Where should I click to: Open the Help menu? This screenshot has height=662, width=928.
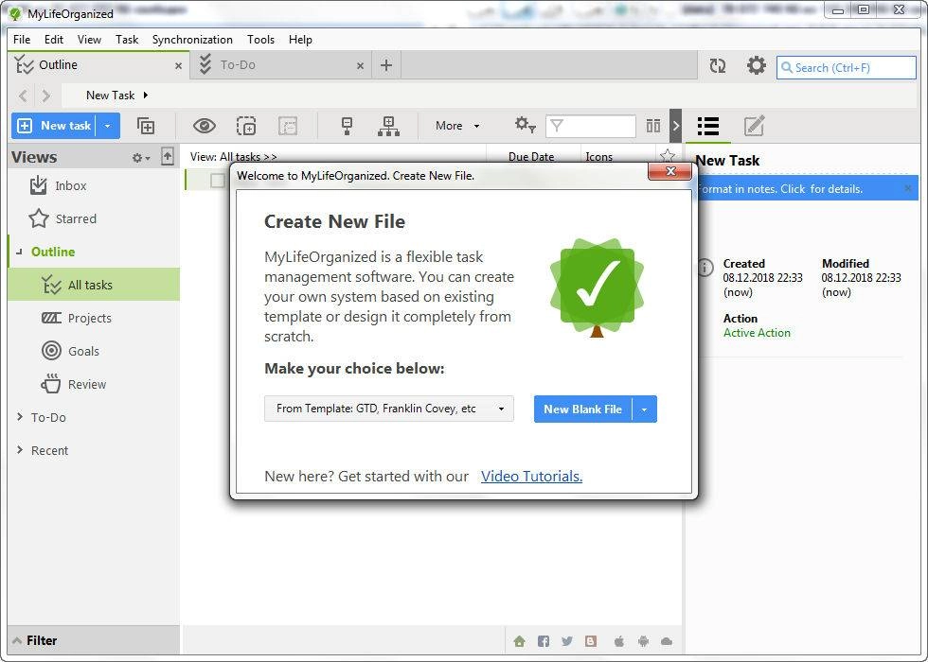(301, 40)
